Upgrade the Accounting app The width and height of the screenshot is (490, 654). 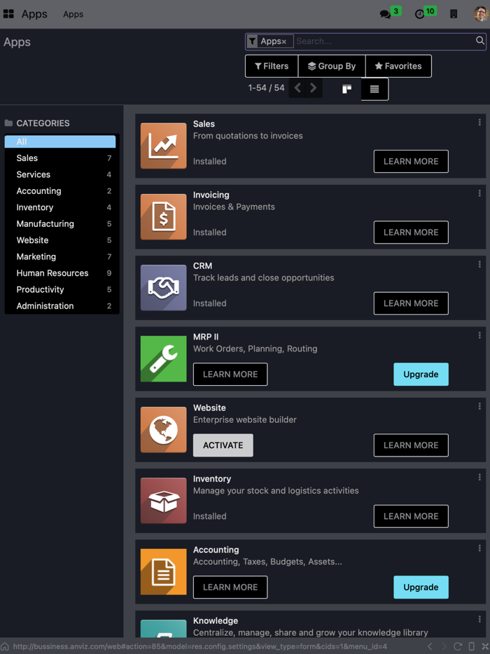421,587
